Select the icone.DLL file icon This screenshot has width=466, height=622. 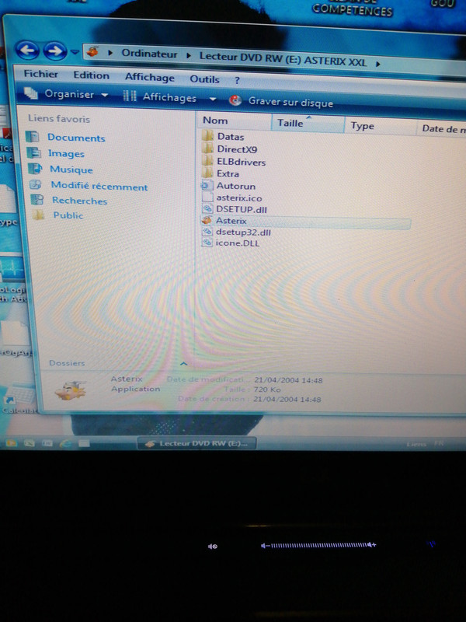[207, 243]
